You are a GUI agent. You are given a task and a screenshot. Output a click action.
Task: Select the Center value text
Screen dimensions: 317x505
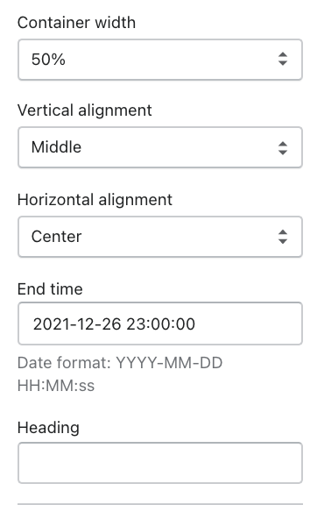(56, 237)
